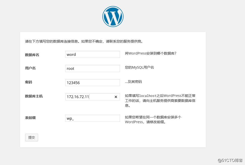Focus the 数据库名 input containing word
This screenshot has height=165, width=245.
(92, 54)
